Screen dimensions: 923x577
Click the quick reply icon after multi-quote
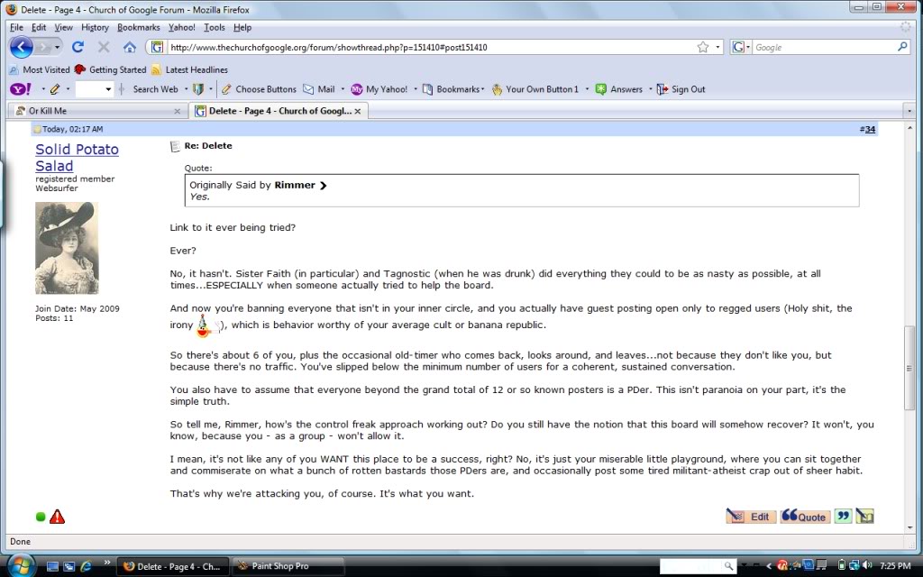[x=864, y=517]
